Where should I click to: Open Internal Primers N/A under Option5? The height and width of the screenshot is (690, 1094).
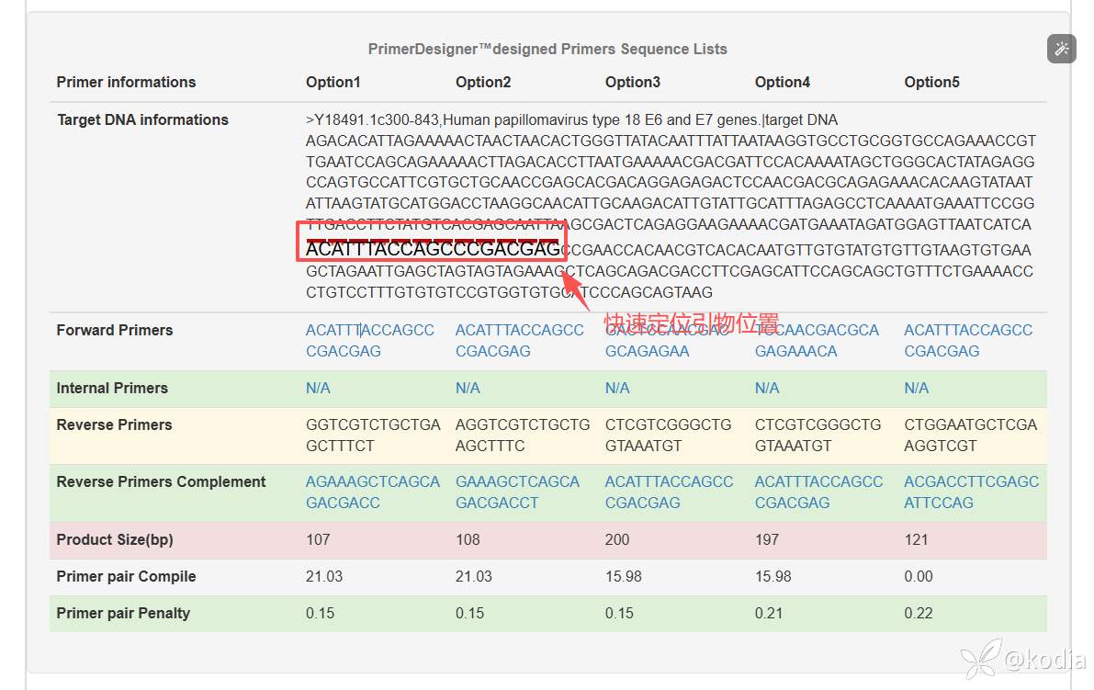pos(917,388)
